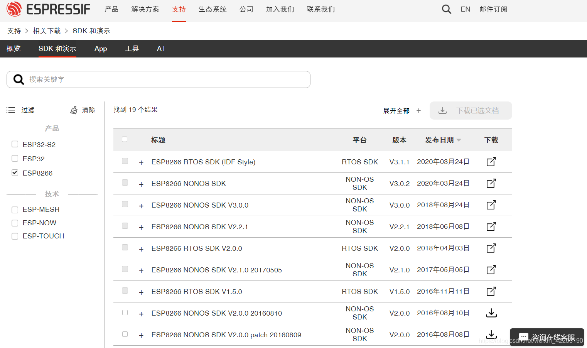Uncheck the ESP8266 product filter
587x348 pixels.
15,172
